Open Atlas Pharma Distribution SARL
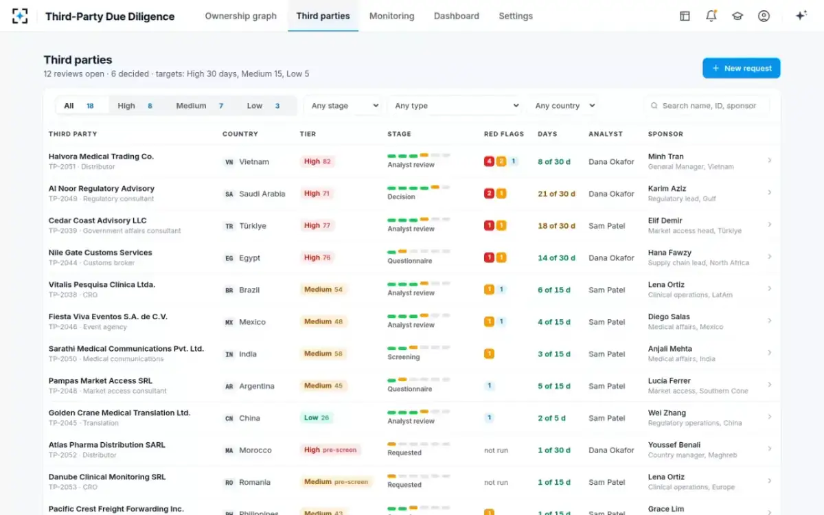The image size is (824, 515). coord(107,445)
